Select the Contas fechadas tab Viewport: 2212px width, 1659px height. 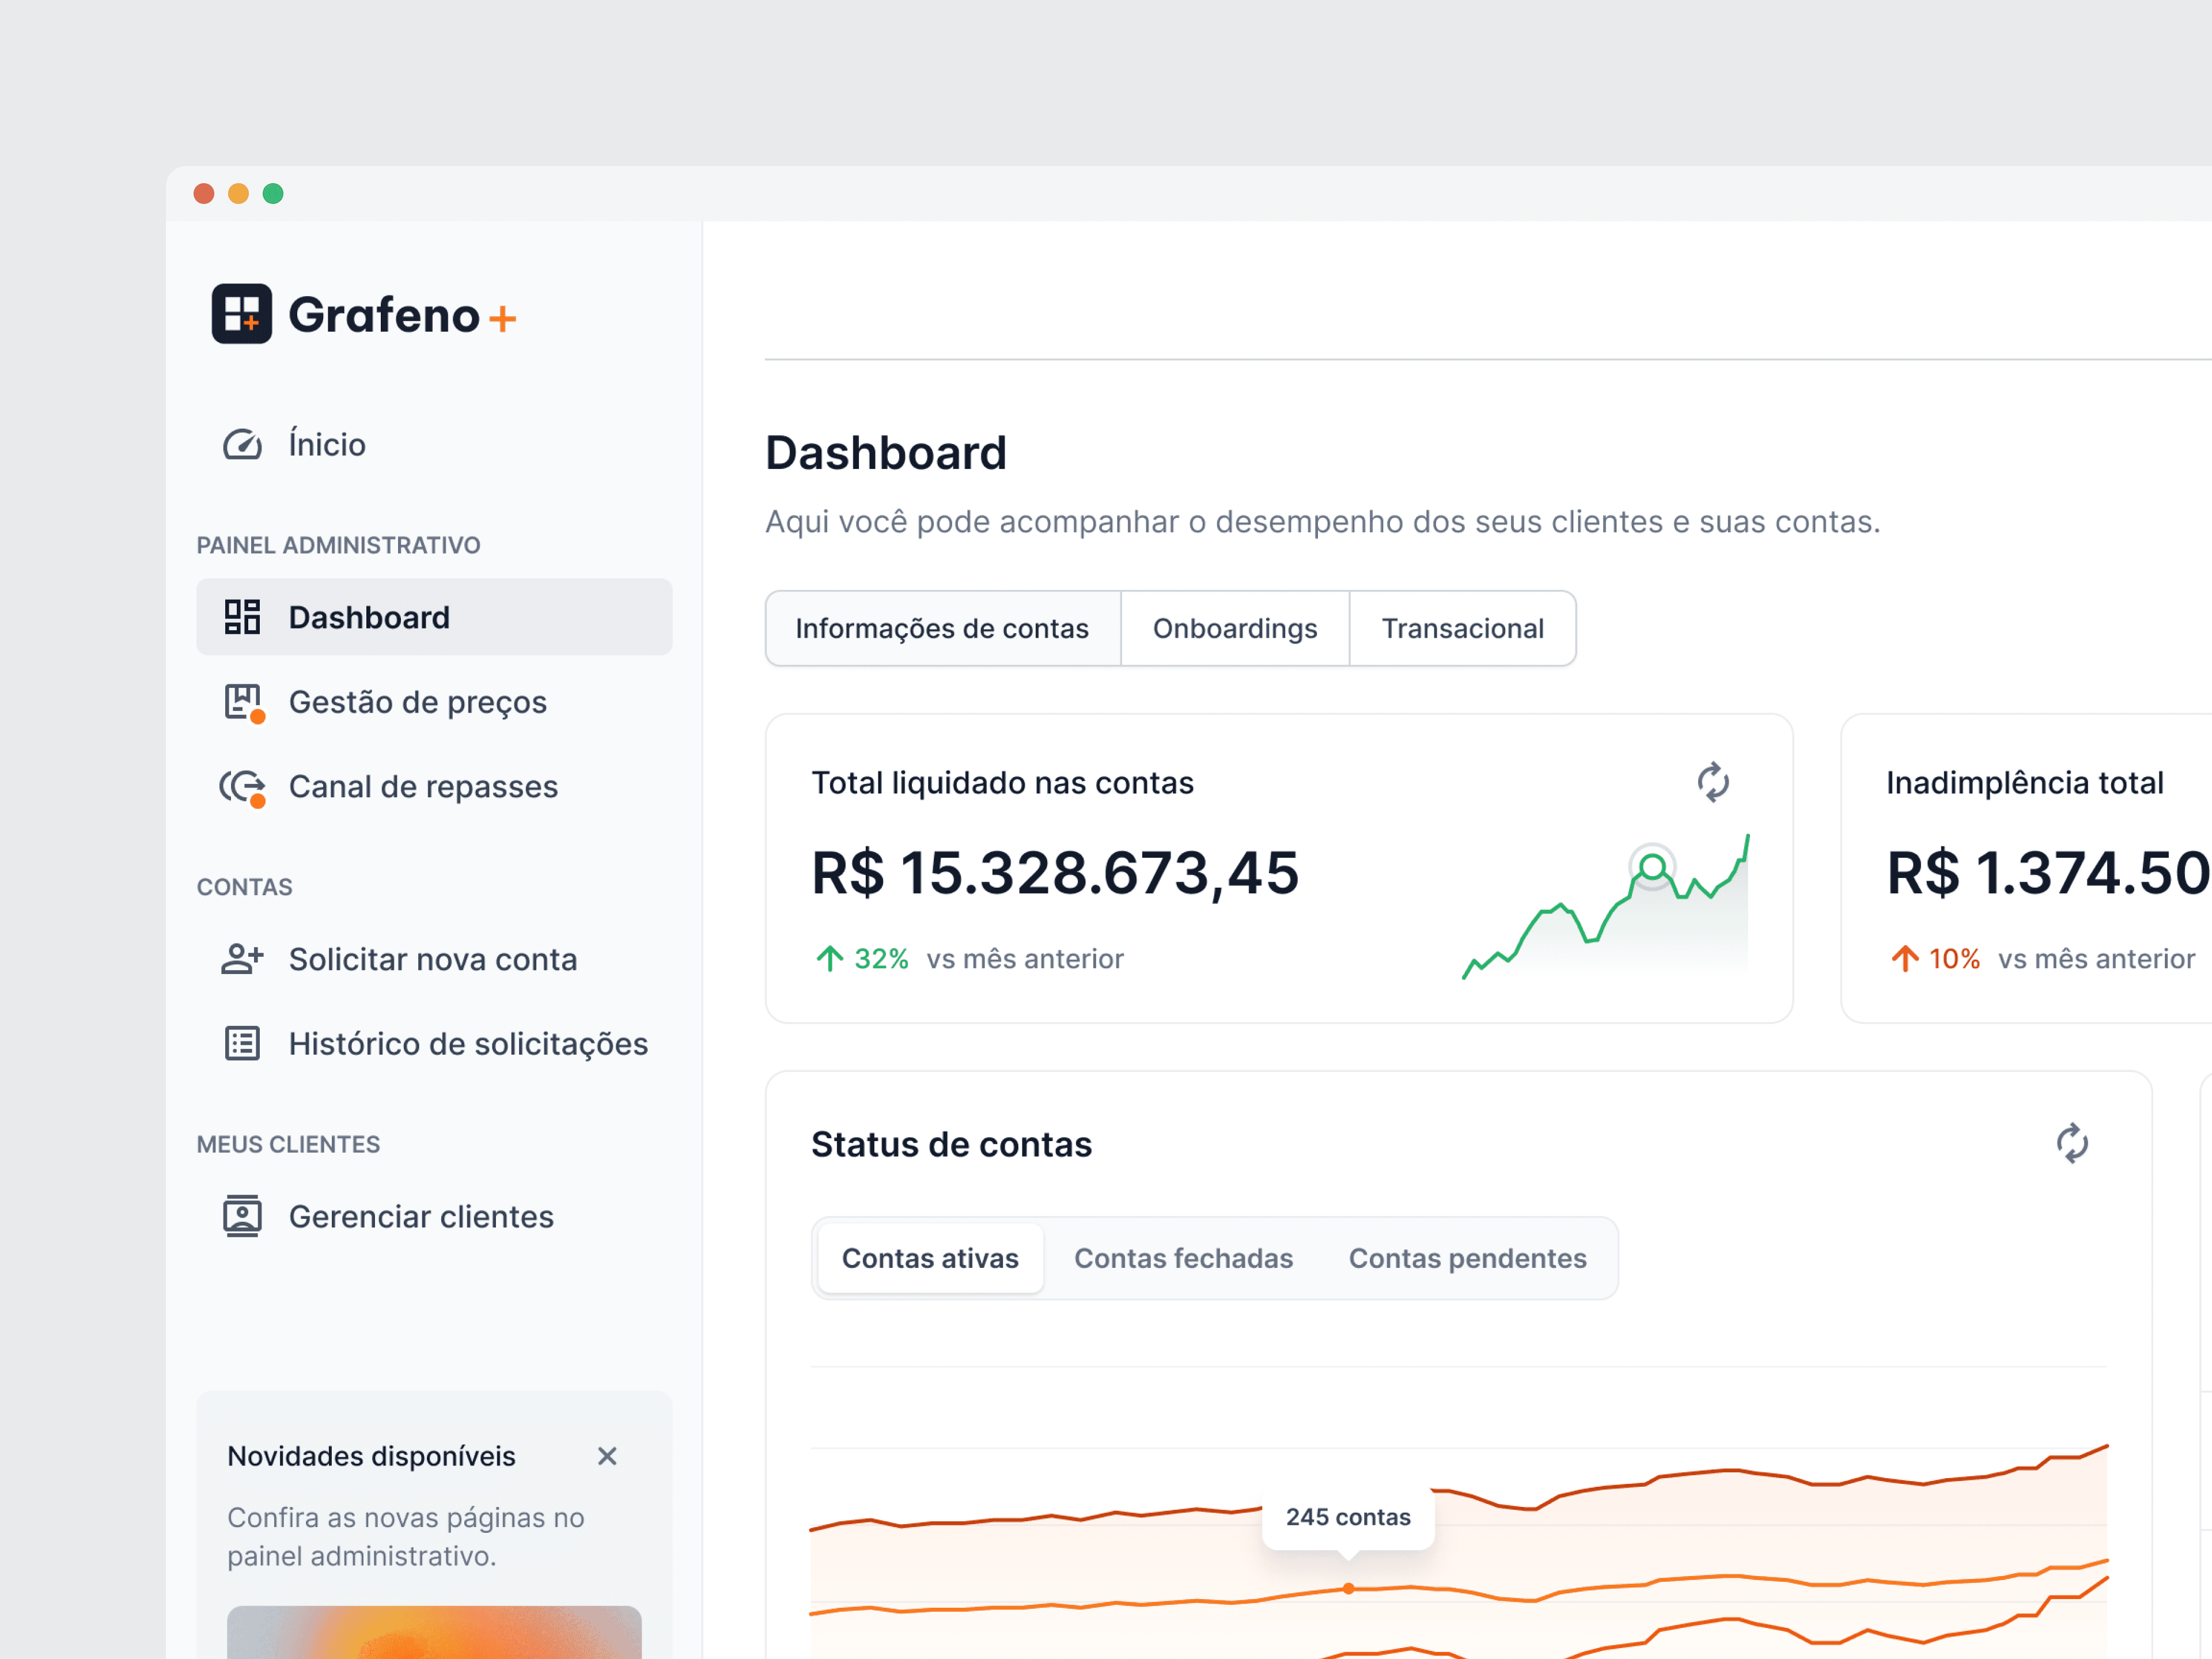[x=1183, y=1258]
